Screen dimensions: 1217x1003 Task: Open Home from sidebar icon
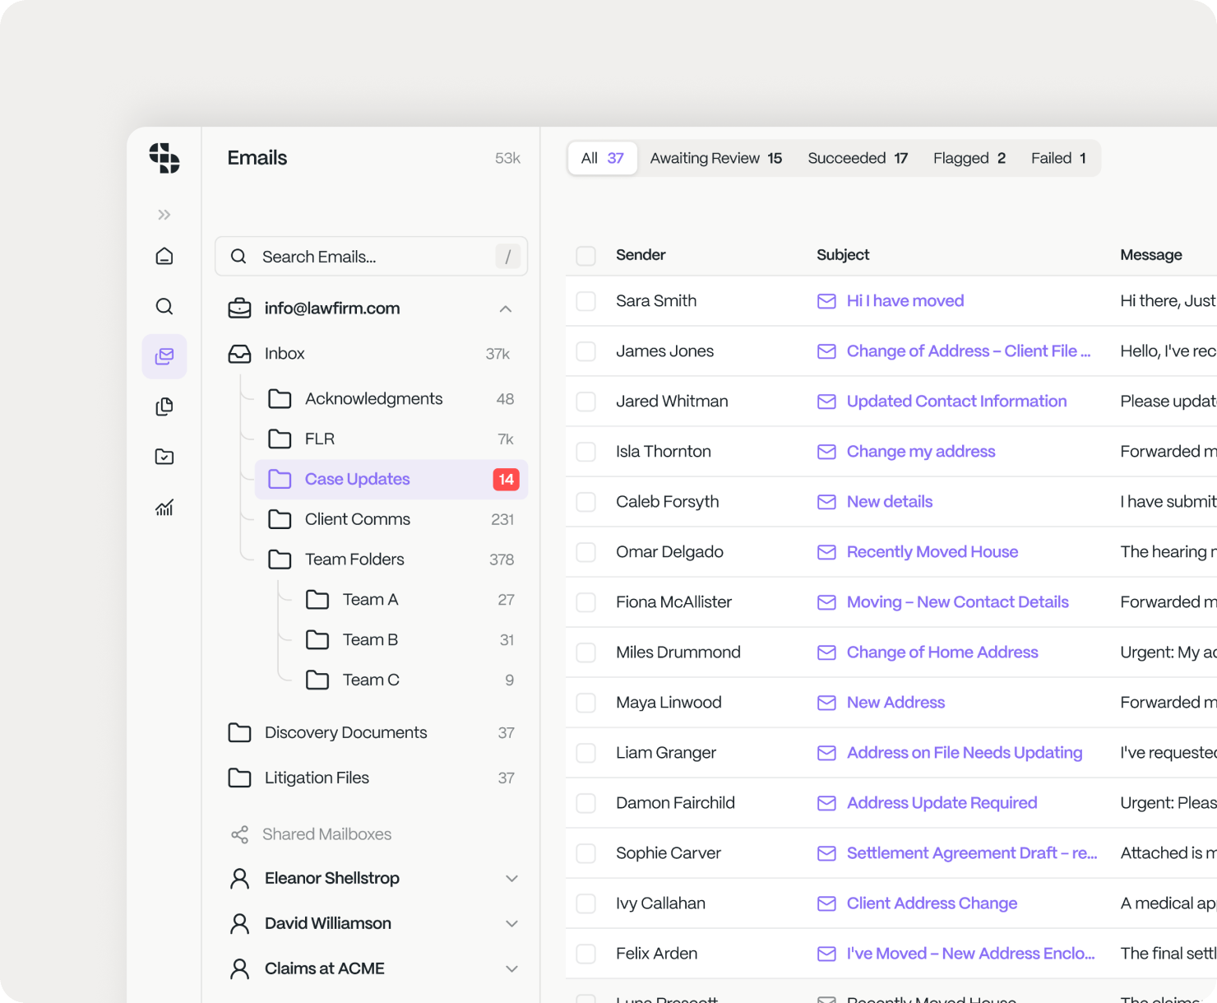tap(164, 256)
